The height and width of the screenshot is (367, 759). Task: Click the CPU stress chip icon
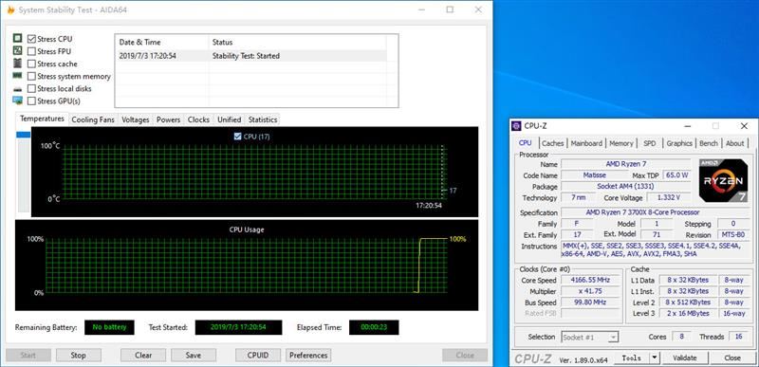click(17, 38)
